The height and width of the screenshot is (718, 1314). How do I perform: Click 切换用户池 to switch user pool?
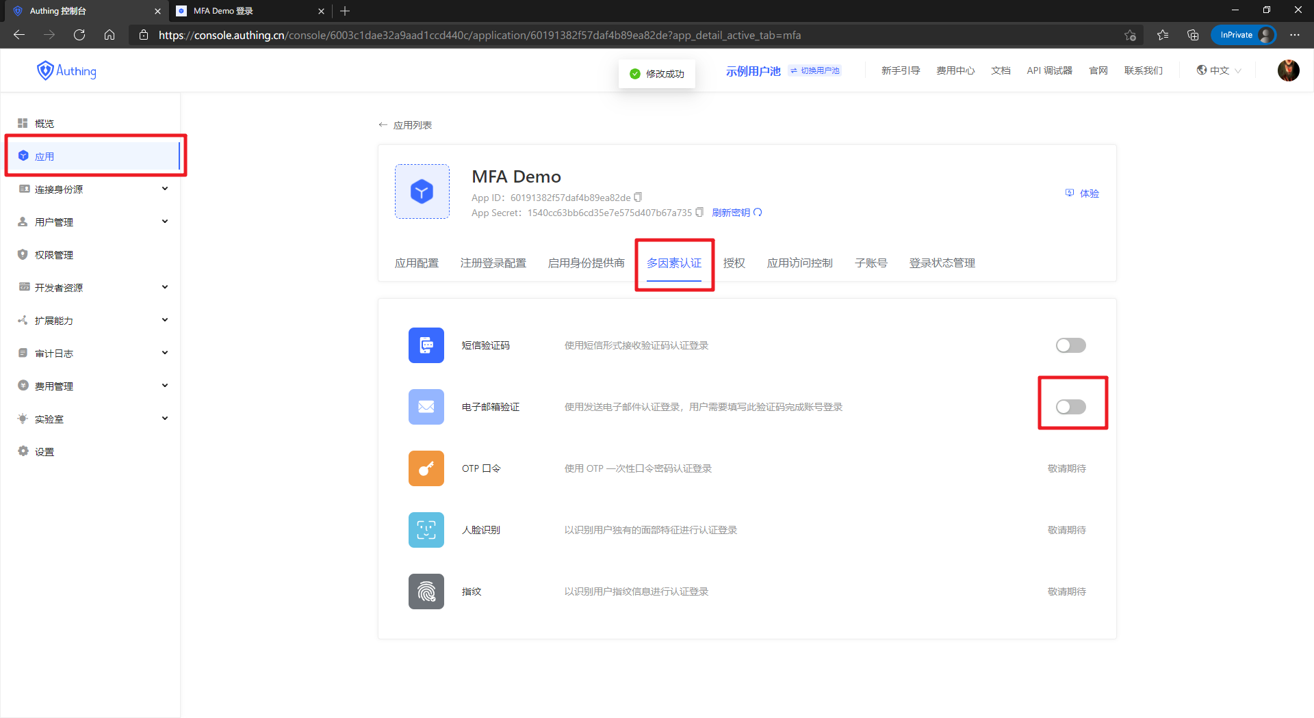815,70
